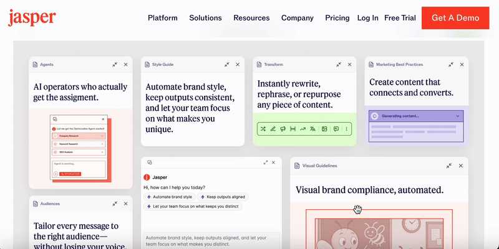The width and height of the screenshot is (499, 249).
Task: Click the chat icon in Optimization Agent window
Action: pyautogui.click(x=55, y=120)
